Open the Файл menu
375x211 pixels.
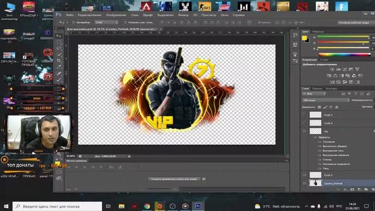[x=70, y=15]
